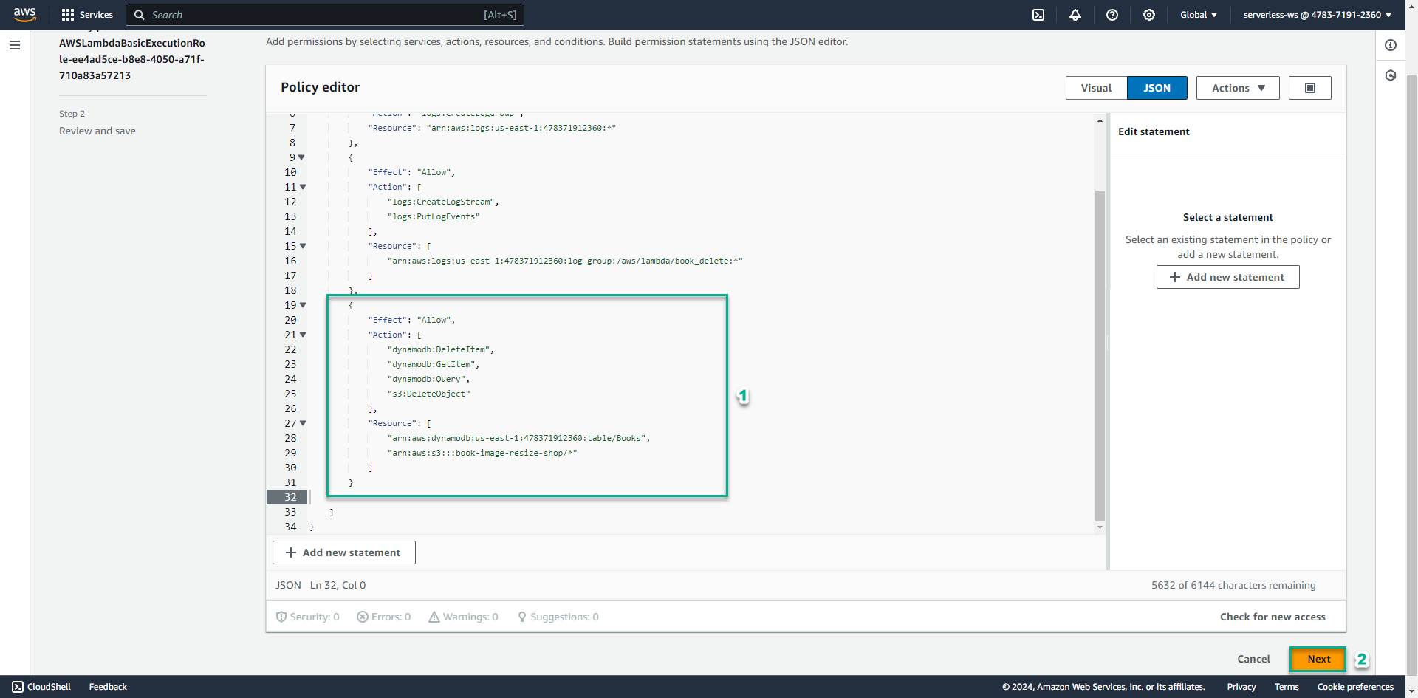Image resolution: width=1418 pixels, height=698 pixels.
Task: Click the "logs:CreateLogStream" line
Action: tap(443, 202)
